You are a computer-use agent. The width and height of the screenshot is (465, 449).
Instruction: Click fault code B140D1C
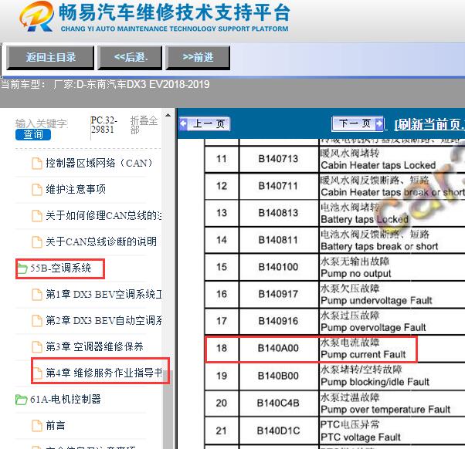[x=278, y=430]
